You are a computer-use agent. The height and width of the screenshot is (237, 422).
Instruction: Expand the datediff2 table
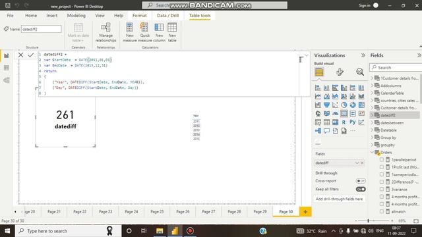pyautogui.click(x=372, y=115)
